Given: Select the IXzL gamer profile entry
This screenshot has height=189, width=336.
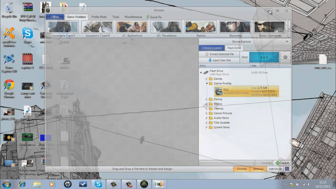Looking at the screenshot, I should [246, 91].
